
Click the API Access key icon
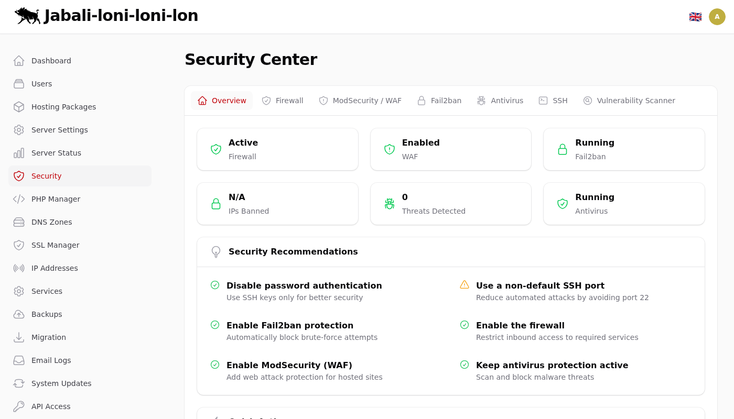[19, 406]
